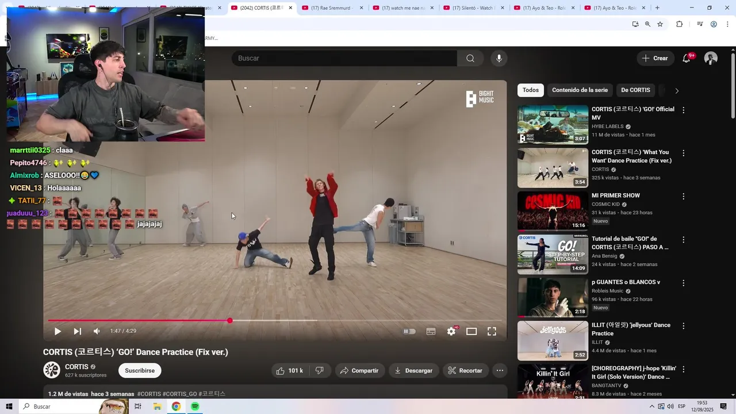Bookmark this page with star icon

point(660,24)
